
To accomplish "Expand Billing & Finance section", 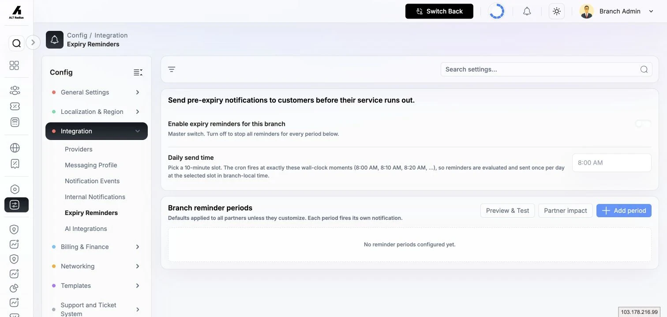I will tap(97, 247).
